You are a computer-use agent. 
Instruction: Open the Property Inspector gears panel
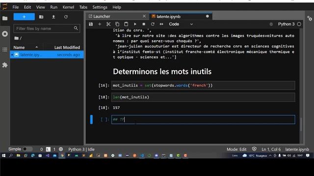[310, 19]
